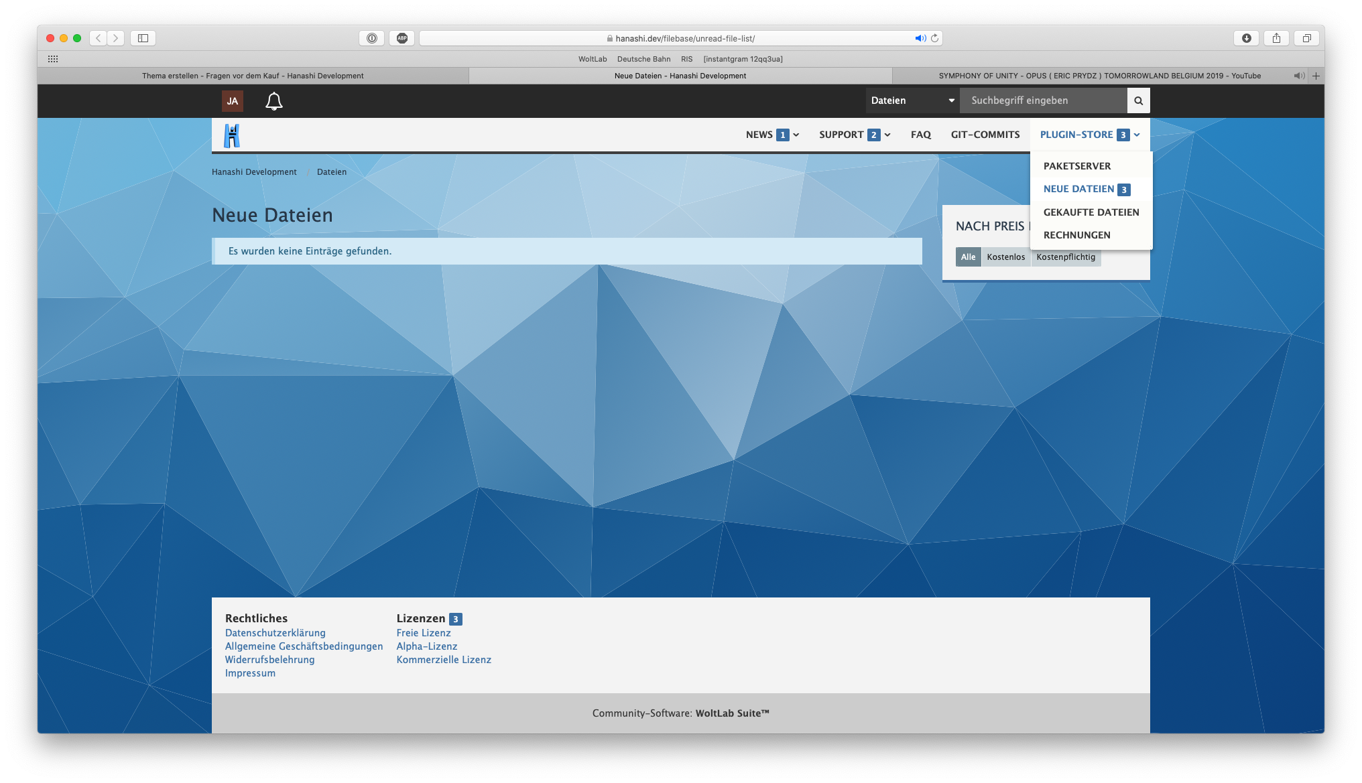Click the Safari share icon
The width and height of the screenshot is (1362, 783).
pyautogui.click(x=1276, y=38)
